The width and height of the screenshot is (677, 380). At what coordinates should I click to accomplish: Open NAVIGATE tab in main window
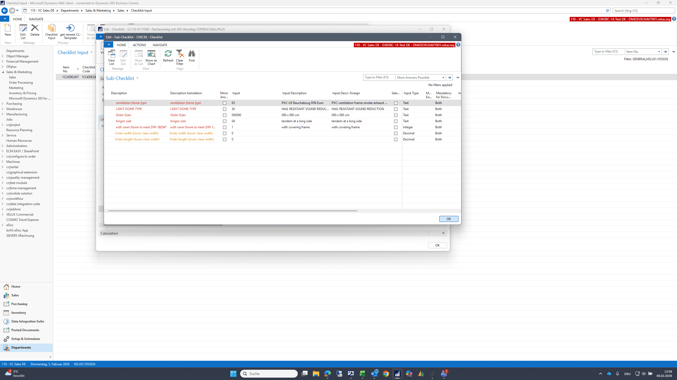[x=36, y=19]
